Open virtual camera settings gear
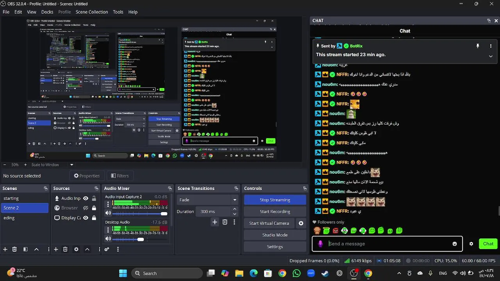 point(301,223)
